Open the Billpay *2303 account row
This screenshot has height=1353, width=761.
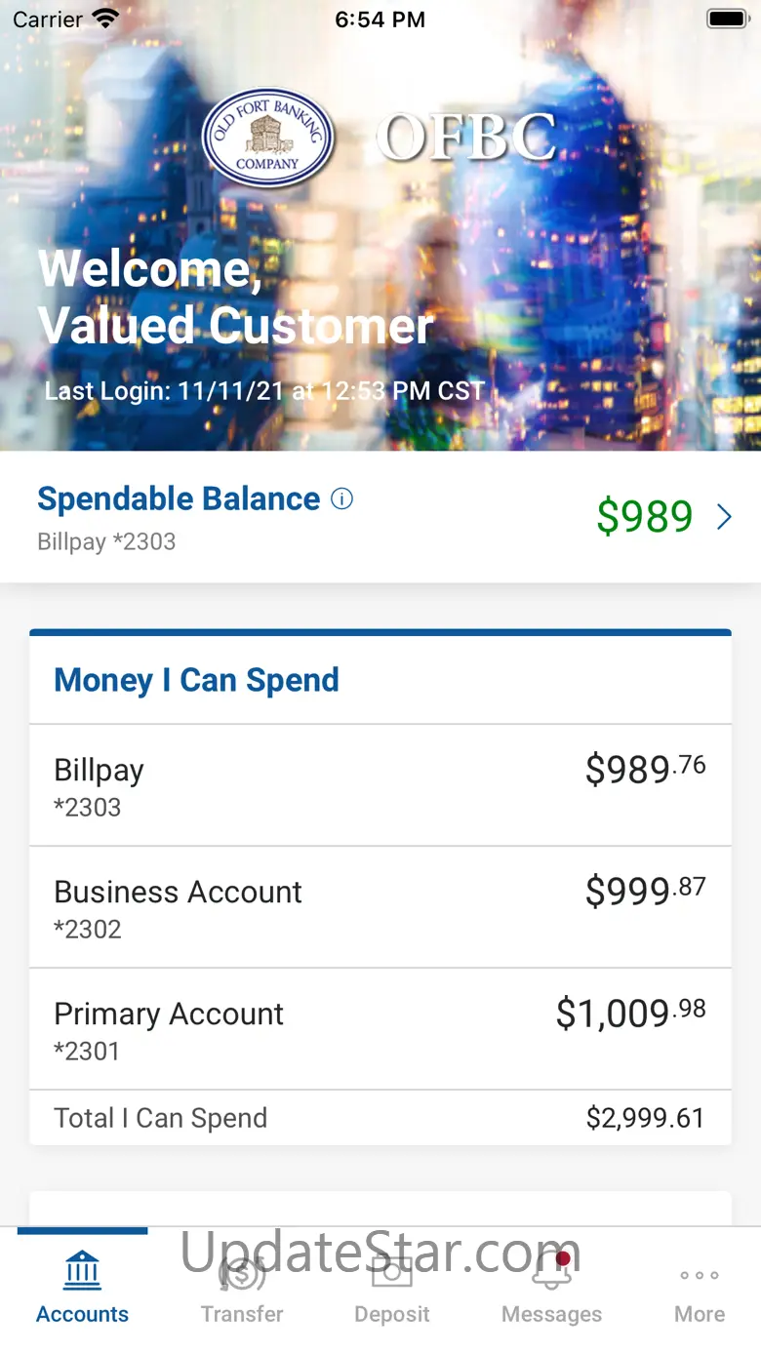click(380, 785)
